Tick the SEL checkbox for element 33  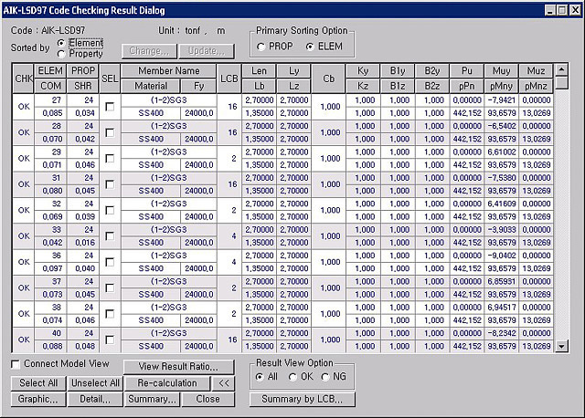click(110, 236)
